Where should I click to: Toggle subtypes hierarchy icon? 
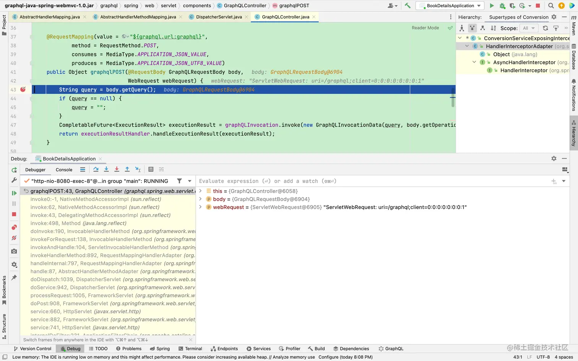point(482,28)
